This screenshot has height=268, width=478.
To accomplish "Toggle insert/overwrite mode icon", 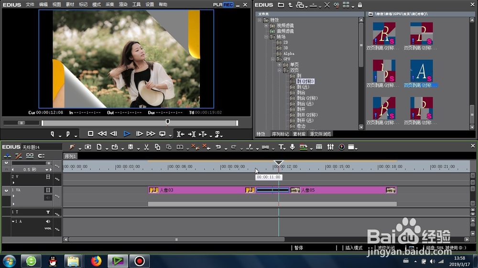I will click(x=7, y=156).
